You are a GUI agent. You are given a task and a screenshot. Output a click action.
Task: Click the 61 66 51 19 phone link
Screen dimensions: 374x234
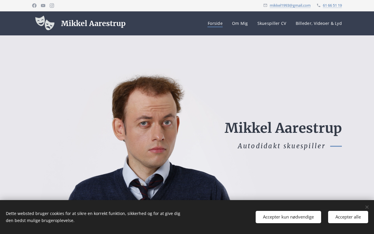(x=332, y=5)
